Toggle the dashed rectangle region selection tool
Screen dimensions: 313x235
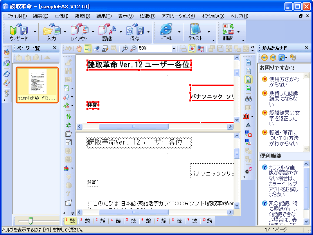click(x=88, y=48)
